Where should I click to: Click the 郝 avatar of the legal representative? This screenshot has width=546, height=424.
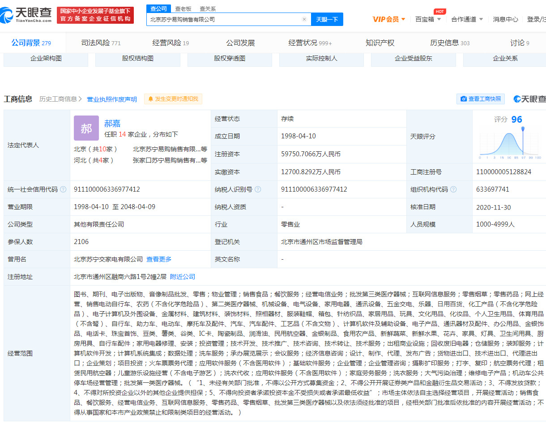86,128
